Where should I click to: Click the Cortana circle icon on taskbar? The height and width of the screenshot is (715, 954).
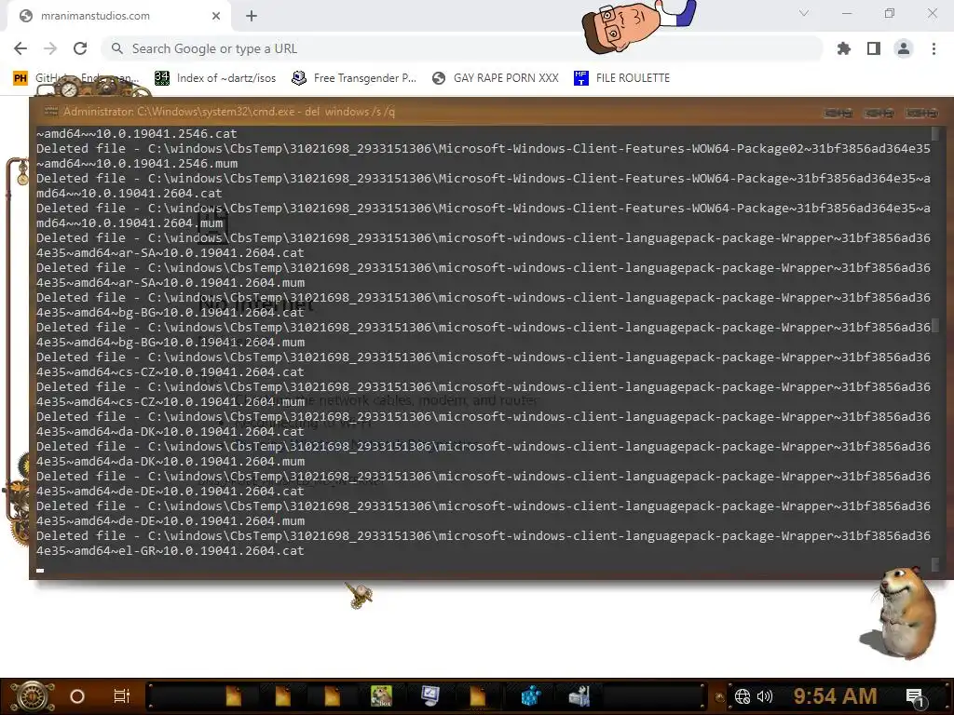pos(77,696)
